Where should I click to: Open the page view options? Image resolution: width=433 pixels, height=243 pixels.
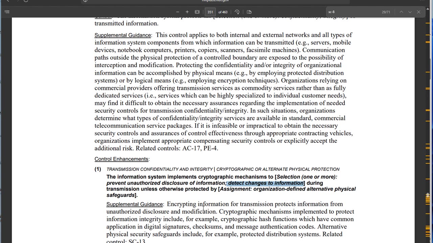249,12
